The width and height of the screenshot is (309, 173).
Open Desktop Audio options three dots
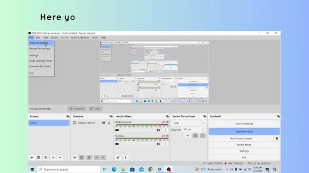pos(165,130)
